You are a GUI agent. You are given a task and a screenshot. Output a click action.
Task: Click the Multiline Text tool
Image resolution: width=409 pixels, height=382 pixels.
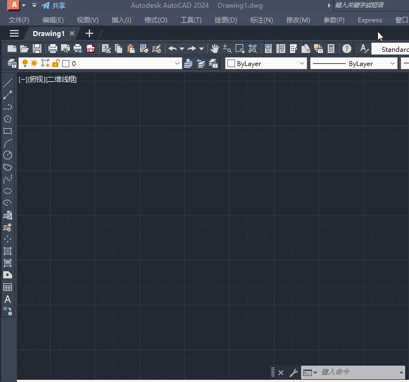coord(8,299)
